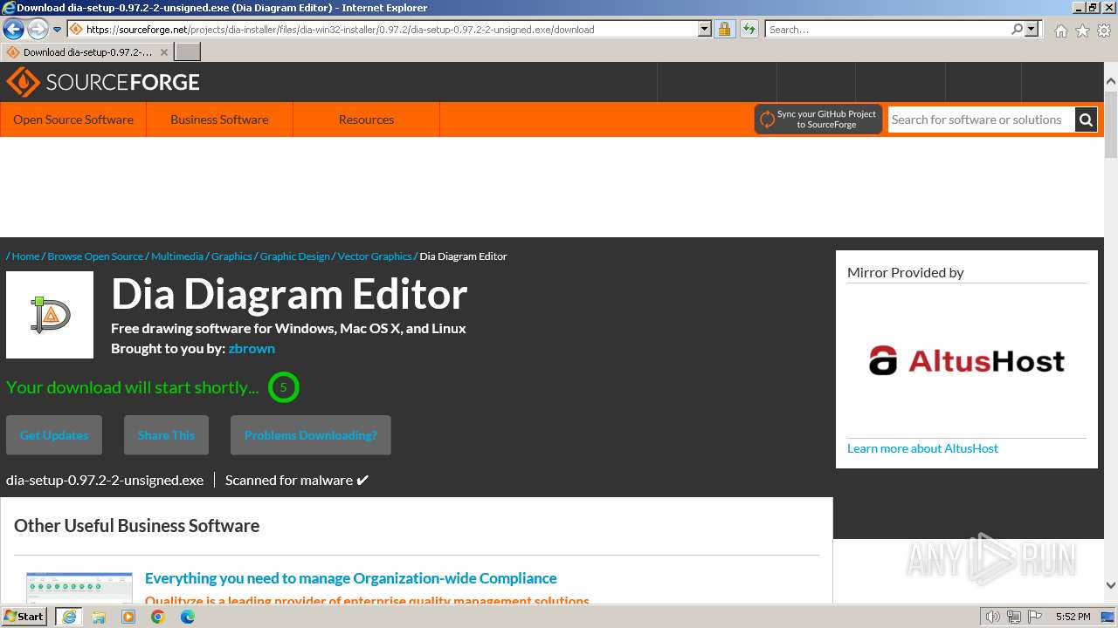Viewport: 1118px width, 628px height.
Task: Follow the Home breadcrumb link
Action: point(25,256)
